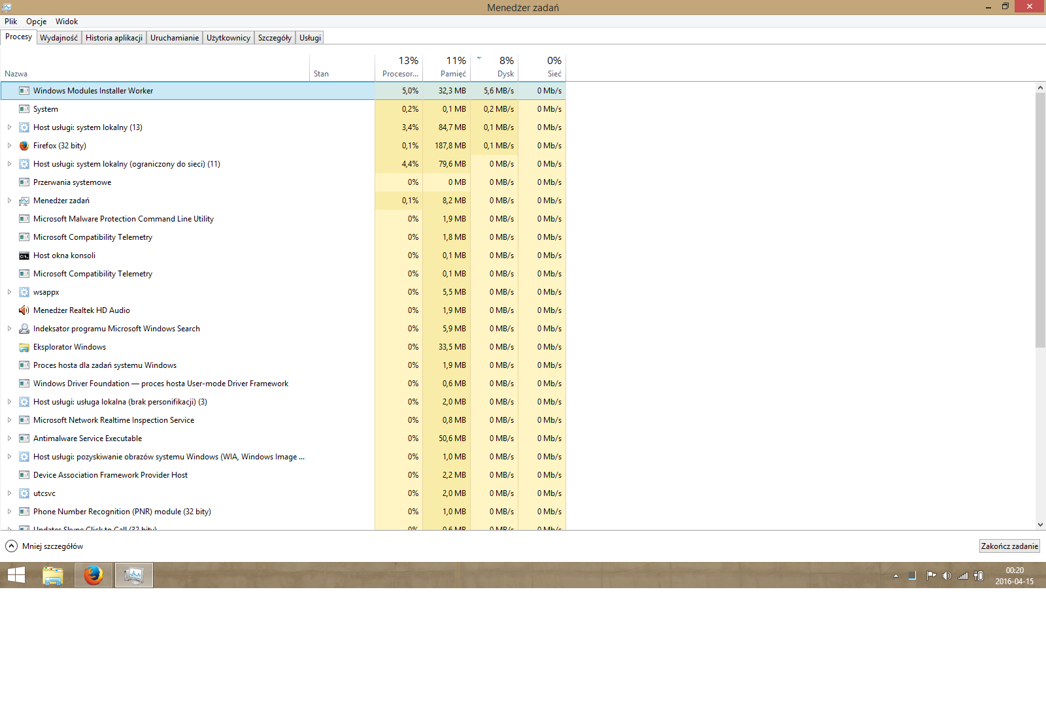The image size is (1046, 711).
Task: Switch to the Wydajność tab
Action: (59, 38)
